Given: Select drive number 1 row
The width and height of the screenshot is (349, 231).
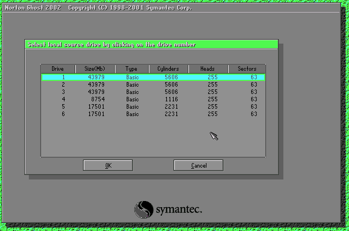Looking at the screenshot, I should [153, 77].
